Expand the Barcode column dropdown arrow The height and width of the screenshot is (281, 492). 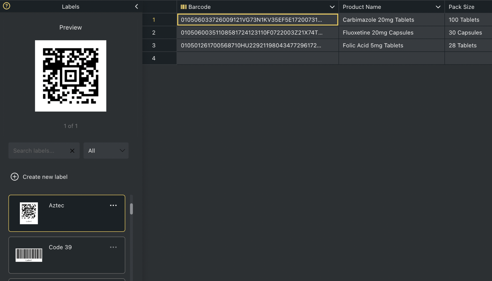[332, 7]
